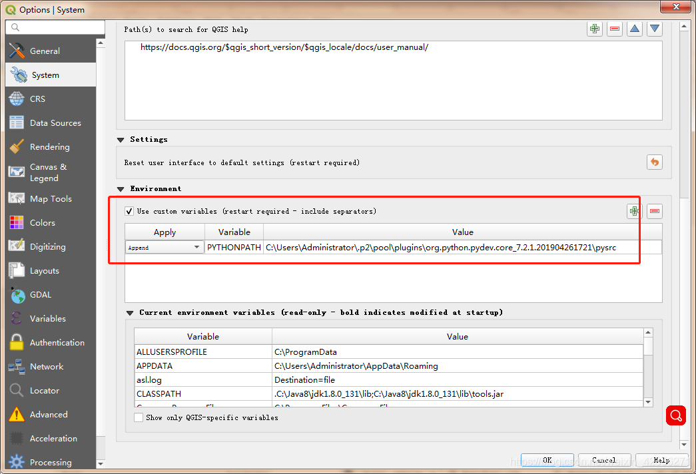Click the pydev pysrc value cell

(x=462, y=247)
